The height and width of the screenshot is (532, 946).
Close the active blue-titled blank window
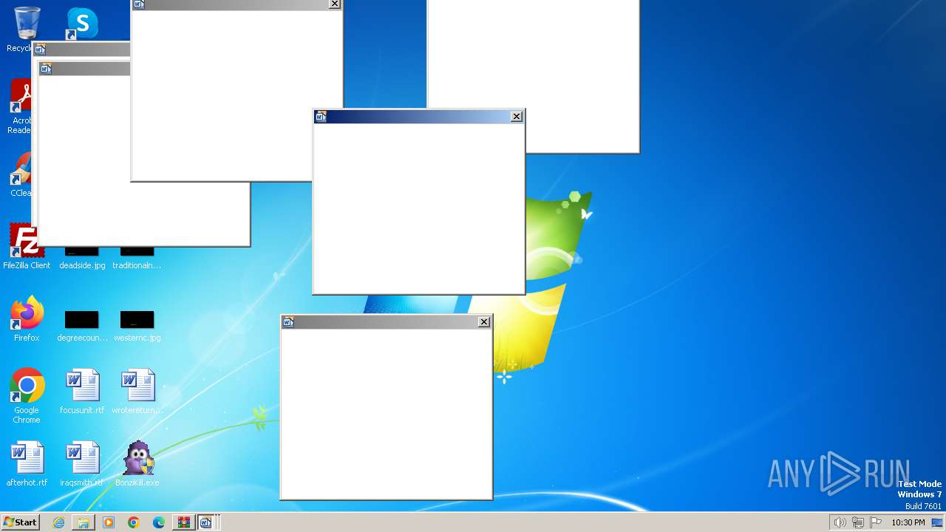point(517,116)
